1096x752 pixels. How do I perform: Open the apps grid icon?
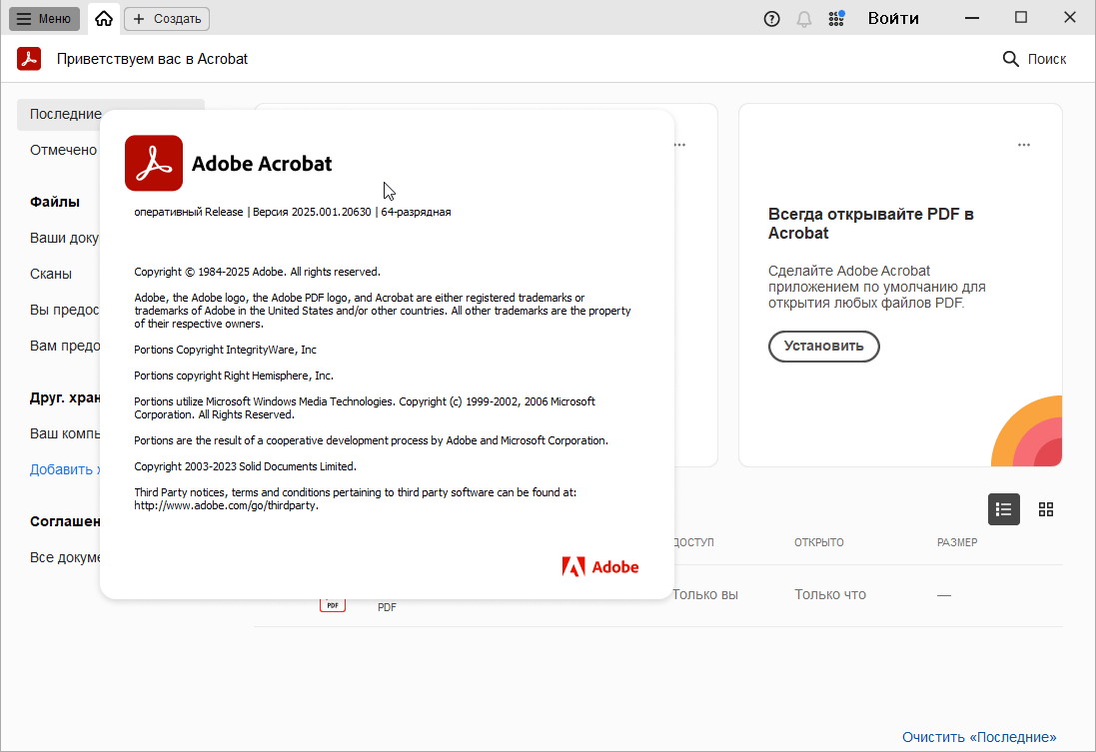click(x=836, y=19)
